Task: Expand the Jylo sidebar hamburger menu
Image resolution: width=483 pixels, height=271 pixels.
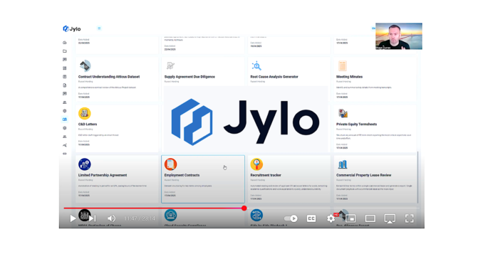Action: click(99, 28)
